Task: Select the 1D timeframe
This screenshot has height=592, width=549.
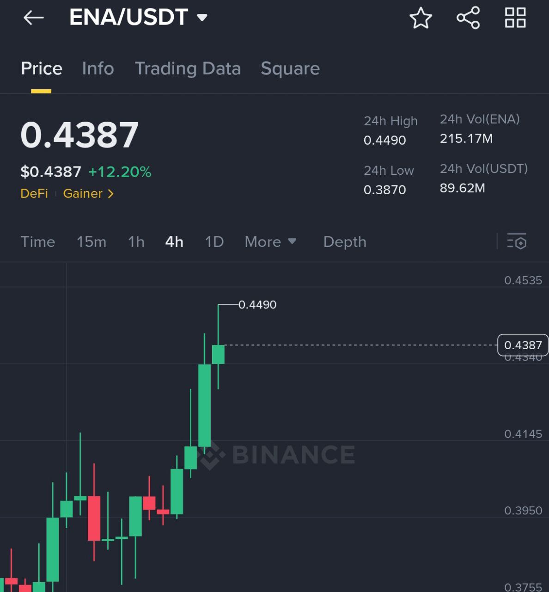Action: (x=214, y=241)
